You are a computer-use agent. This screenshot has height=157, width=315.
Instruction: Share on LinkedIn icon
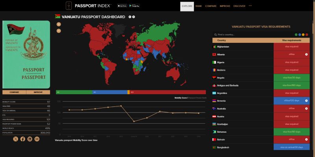[30, 139]
